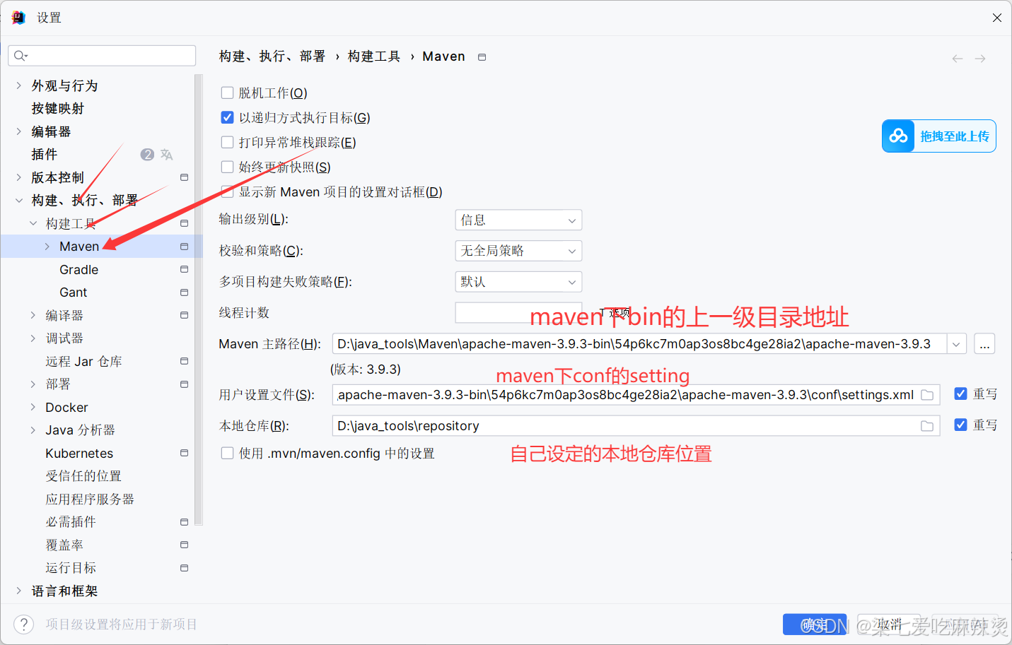Click the browse button for Maven 主路径
Image resolution: width=1012 pixels, height=645 pixels.
coord(984,344)
